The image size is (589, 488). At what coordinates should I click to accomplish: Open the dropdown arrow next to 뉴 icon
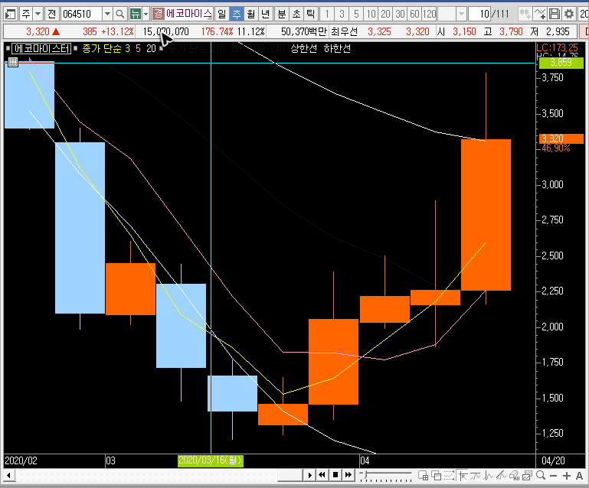coord(146,15)
